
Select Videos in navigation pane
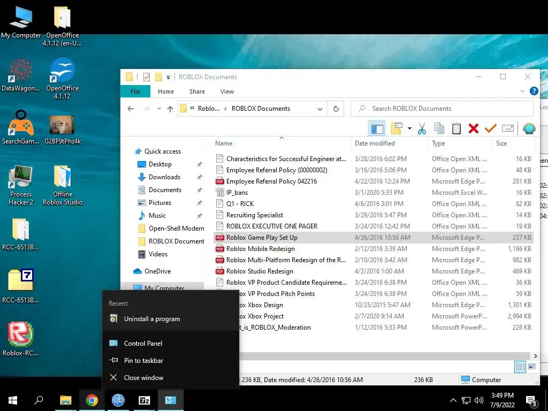[158, 254]
